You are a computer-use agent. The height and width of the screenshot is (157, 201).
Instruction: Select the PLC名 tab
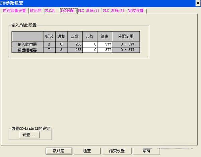pos(51,11)
